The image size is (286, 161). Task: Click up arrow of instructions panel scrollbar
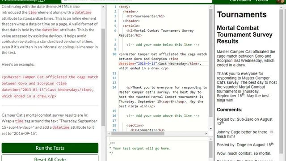coord(103,7)
